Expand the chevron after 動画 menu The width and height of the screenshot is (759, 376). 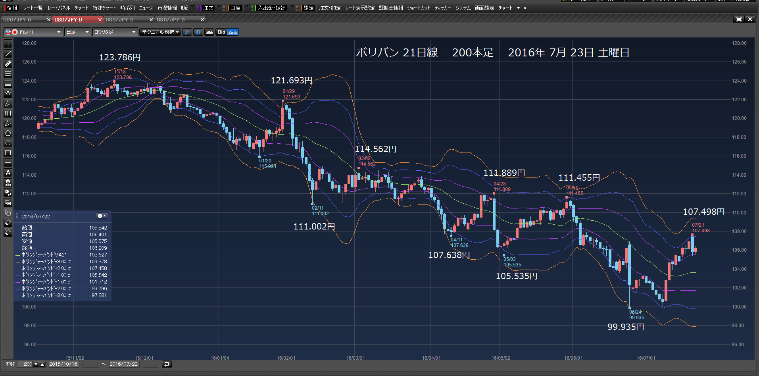[x=192, y=6]
